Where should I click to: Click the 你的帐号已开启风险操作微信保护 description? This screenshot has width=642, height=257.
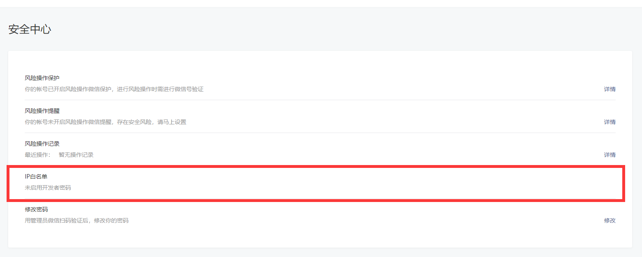pos(114,89)
